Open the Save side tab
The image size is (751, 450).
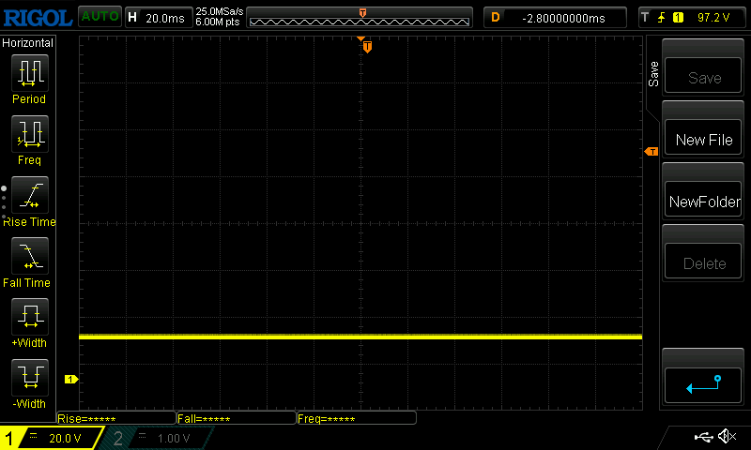(653, 74)
